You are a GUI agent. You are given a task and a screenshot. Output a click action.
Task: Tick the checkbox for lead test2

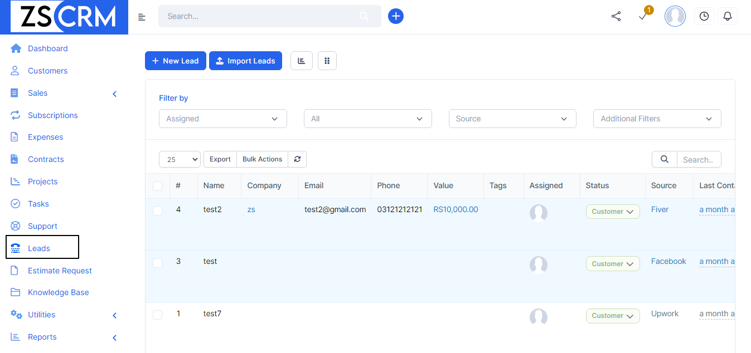(157, 210)
